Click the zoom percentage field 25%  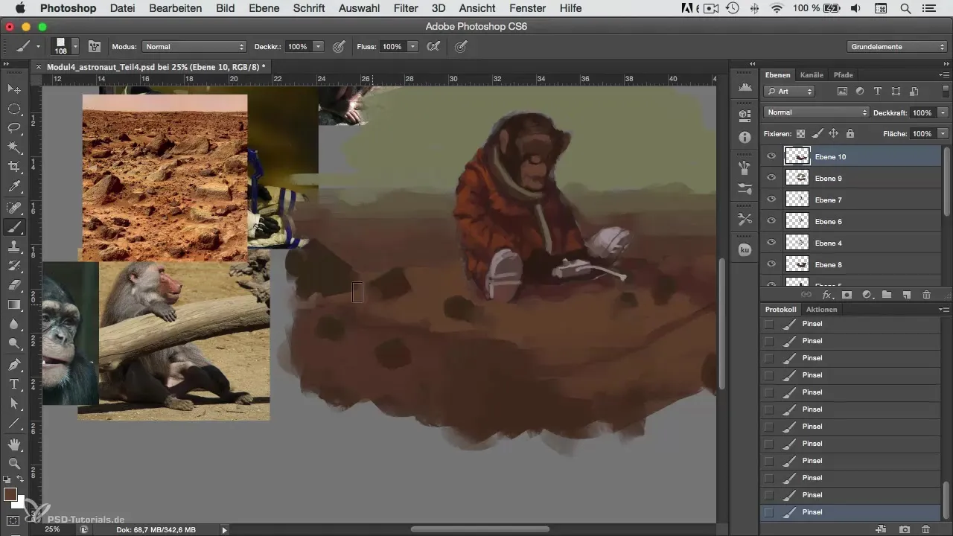point(53,529)
